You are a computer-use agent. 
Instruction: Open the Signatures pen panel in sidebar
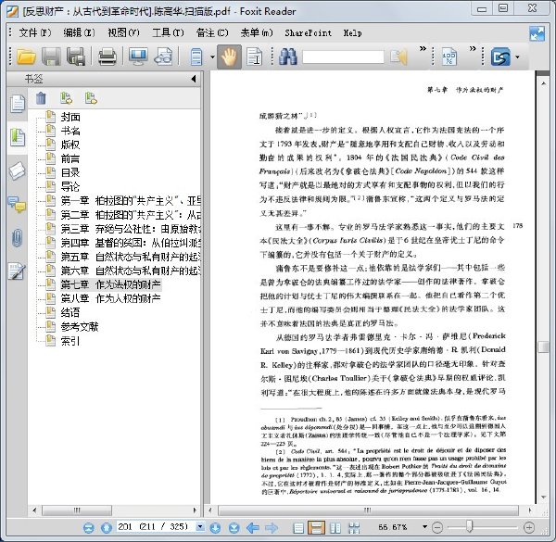[17, 271]
